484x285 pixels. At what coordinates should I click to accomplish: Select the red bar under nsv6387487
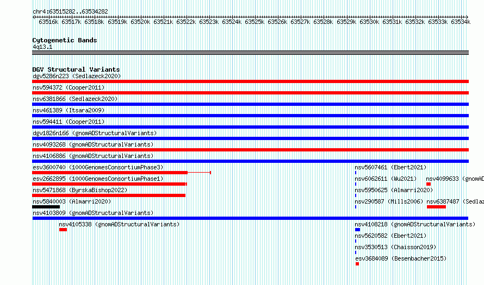coord(437,207)
